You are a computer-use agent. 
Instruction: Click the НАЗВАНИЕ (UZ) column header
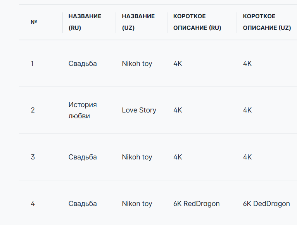click(x=138, y=22)
